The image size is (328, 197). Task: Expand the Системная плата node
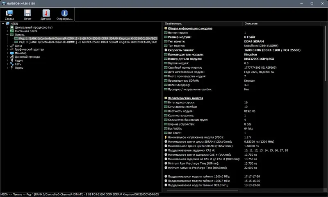coord(7,31)
